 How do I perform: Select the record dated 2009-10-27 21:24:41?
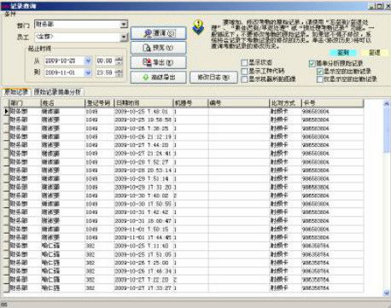pyautogui.click(x=186, y=154)
